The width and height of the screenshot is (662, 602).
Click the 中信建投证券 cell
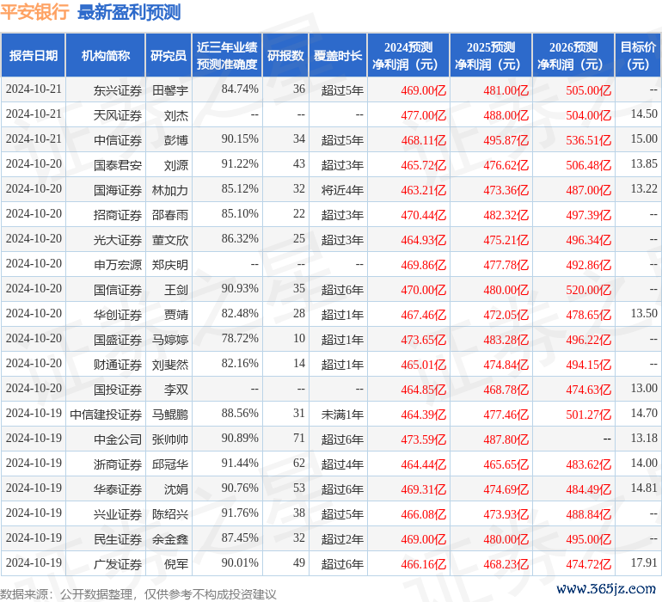106,415
